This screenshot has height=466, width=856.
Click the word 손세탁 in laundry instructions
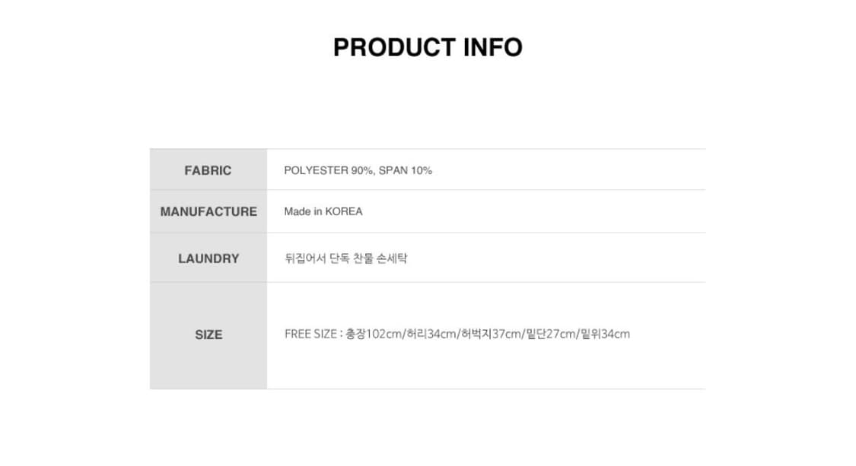pos(393,258)
